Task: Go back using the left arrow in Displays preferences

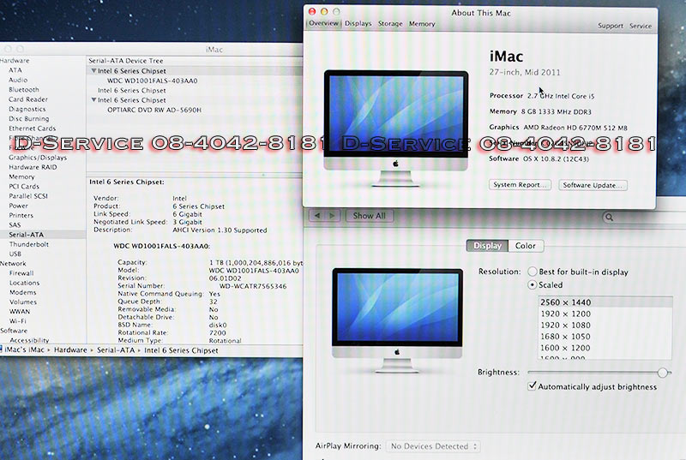Action: pos(317,216)
